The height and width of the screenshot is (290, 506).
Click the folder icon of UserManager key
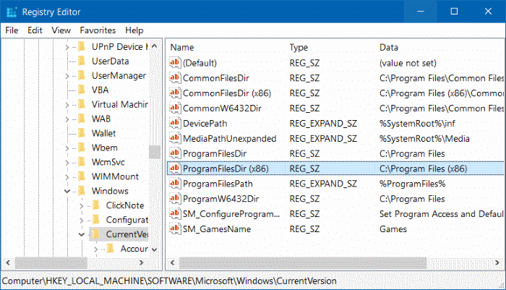[82, 75]
